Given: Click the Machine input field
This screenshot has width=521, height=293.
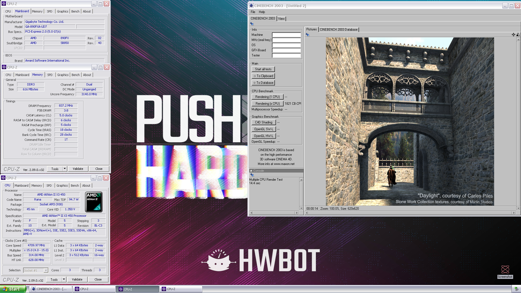Looking at the screenshot, I should 286,35.
